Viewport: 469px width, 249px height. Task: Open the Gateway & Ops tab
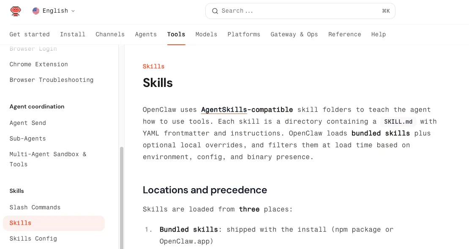(294, 34)
